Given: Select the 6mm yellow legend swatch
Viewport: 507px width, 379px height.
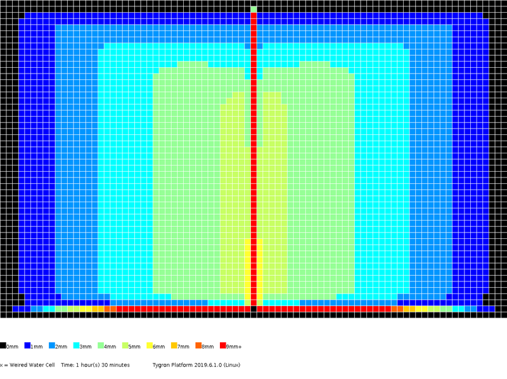Looking at the screenshot, I should pyautogui.click(x=148, y=346).
